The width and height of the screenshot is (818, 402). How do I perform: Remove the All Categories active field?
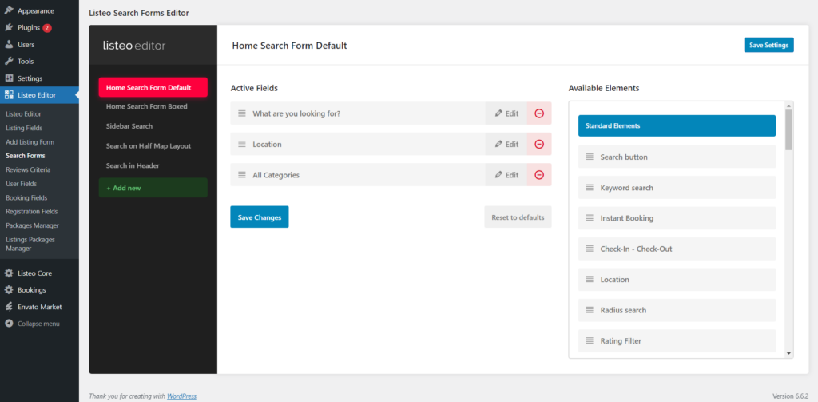coord(539,175)
